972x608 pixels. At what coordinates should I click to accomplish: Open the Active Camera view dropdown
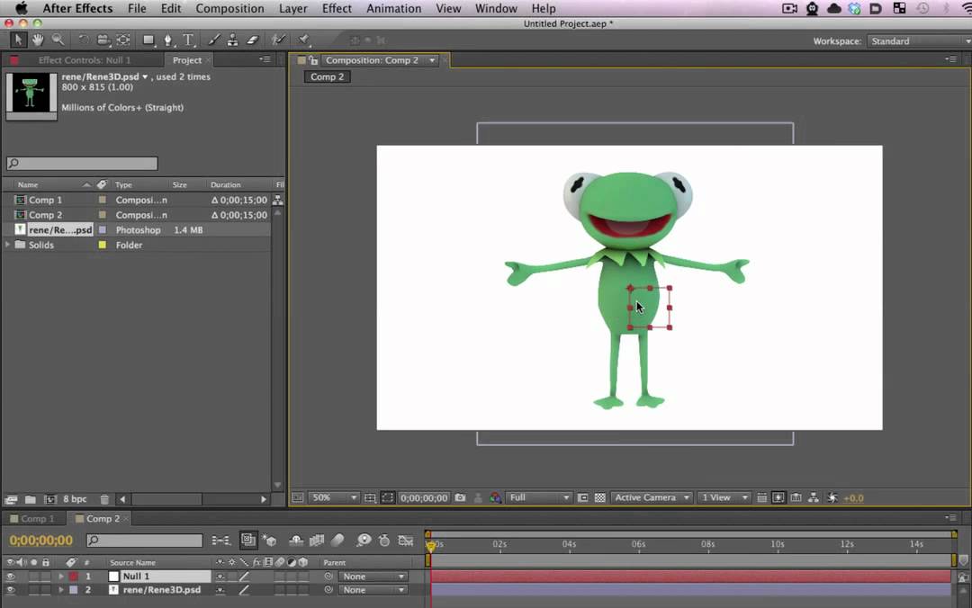pyautogui.click(x=652, y=497)
